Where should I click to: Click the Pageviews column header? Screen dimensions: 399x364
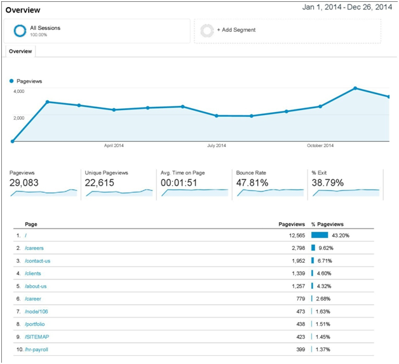(x=292, y=224)
